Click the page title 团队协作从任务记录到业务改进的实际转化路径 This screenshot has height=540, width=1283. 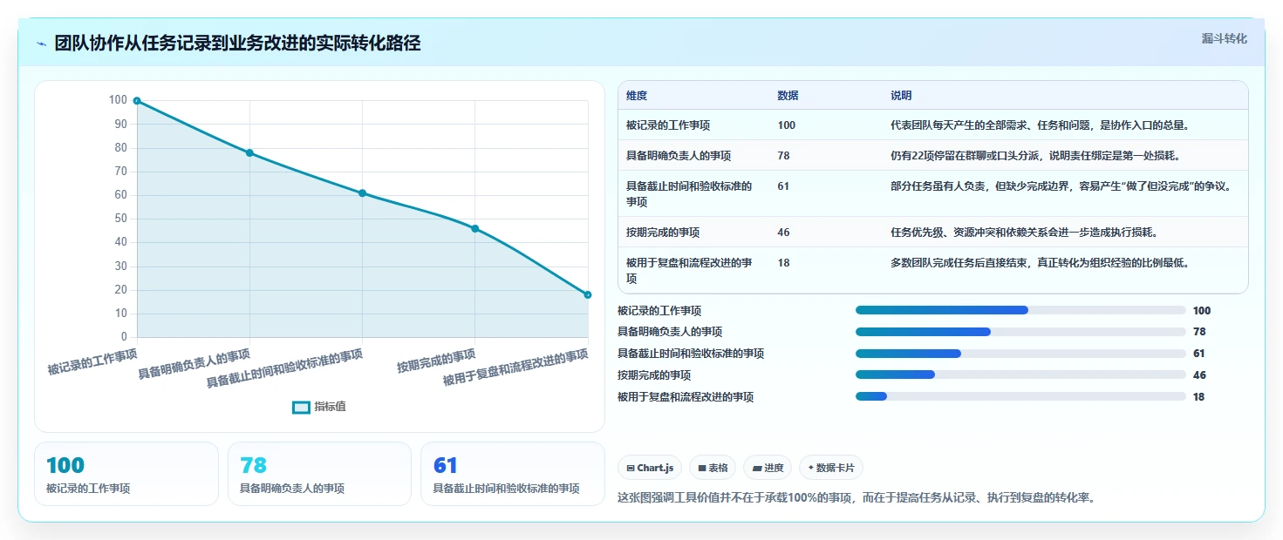[x=237, y=44]
